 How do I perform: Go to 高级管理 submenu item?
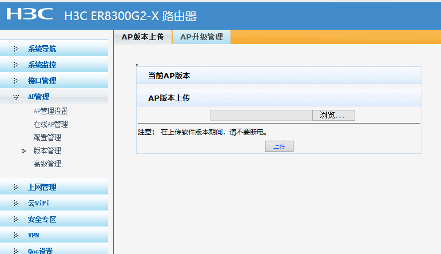(47, 164)
